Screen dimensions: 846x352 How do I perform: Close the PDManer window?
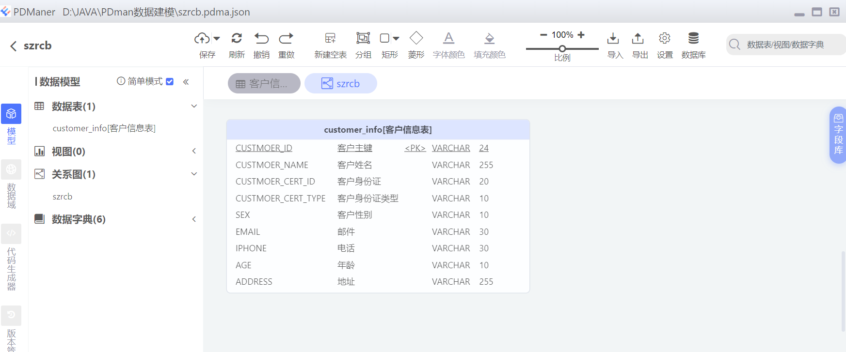[x=834, y=12]
